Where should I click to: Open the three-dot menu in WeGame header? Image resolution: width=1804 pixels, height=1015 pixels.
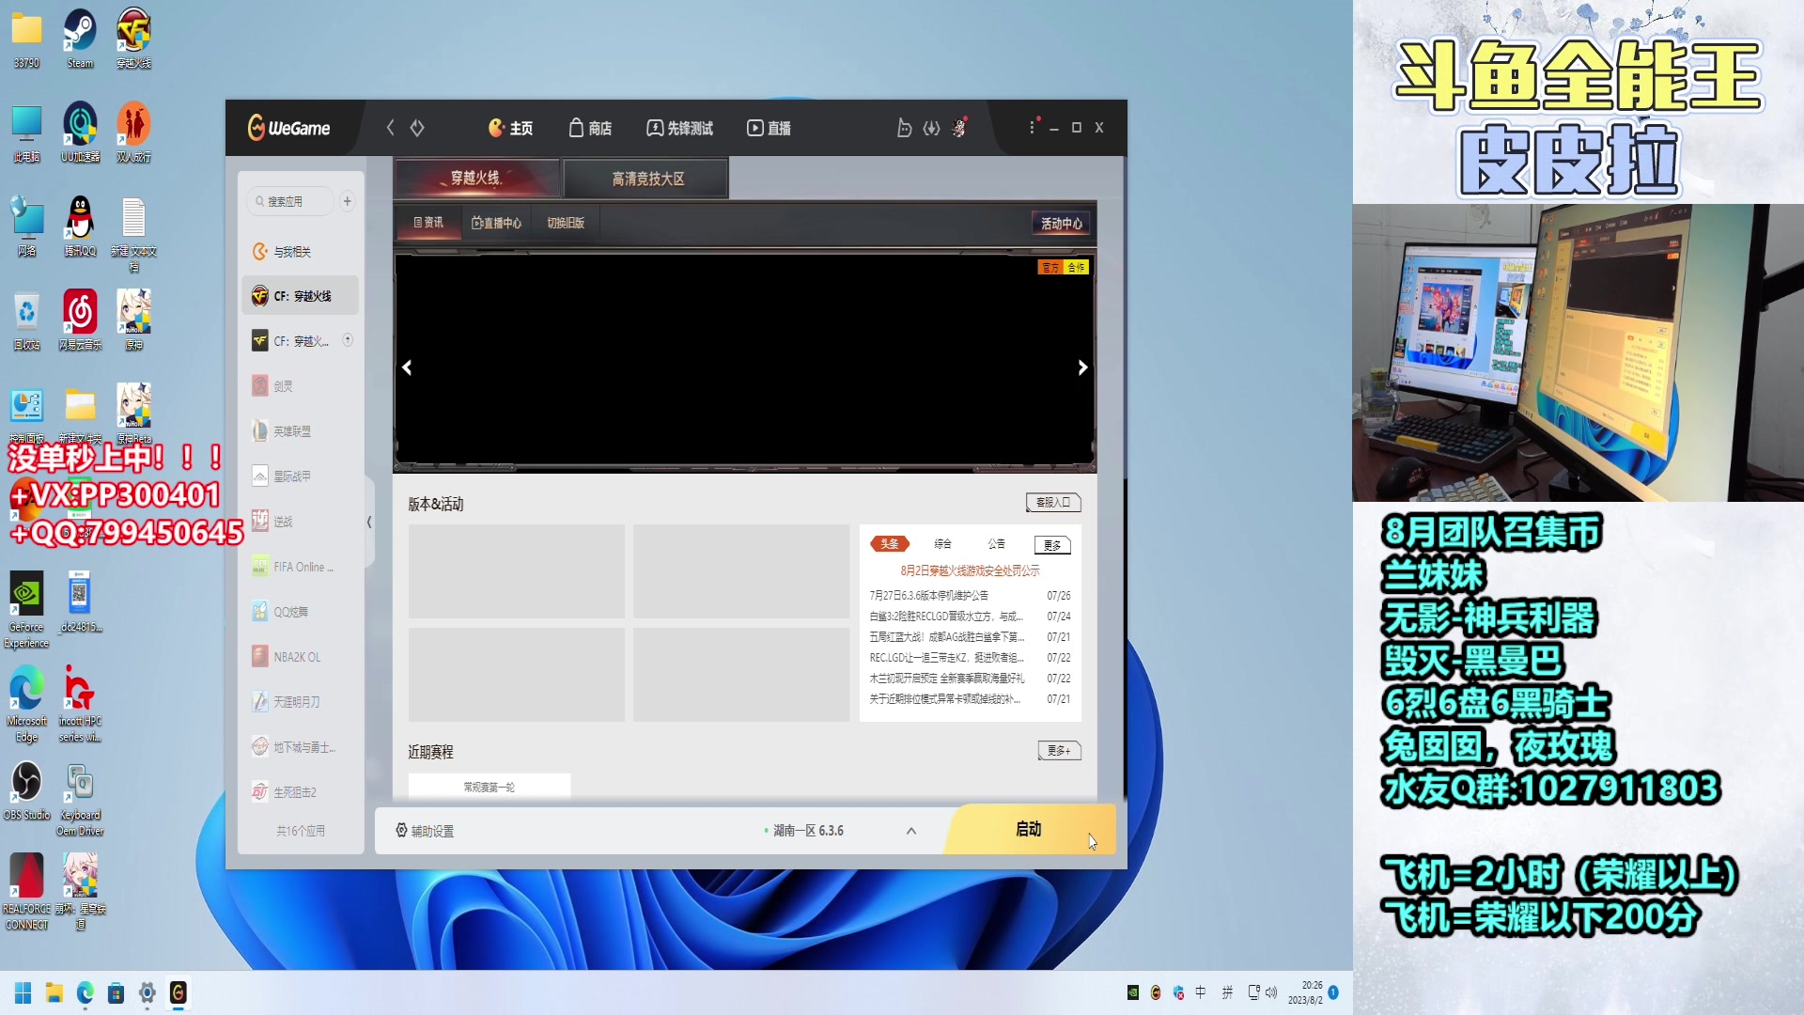point(1032,127)
